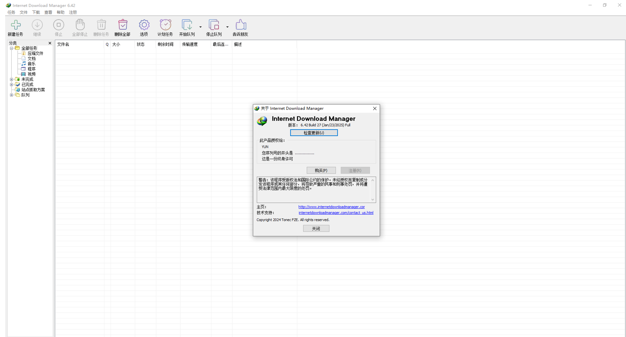Select the 文档 document category
626x337 pixels.
(32, 58)
